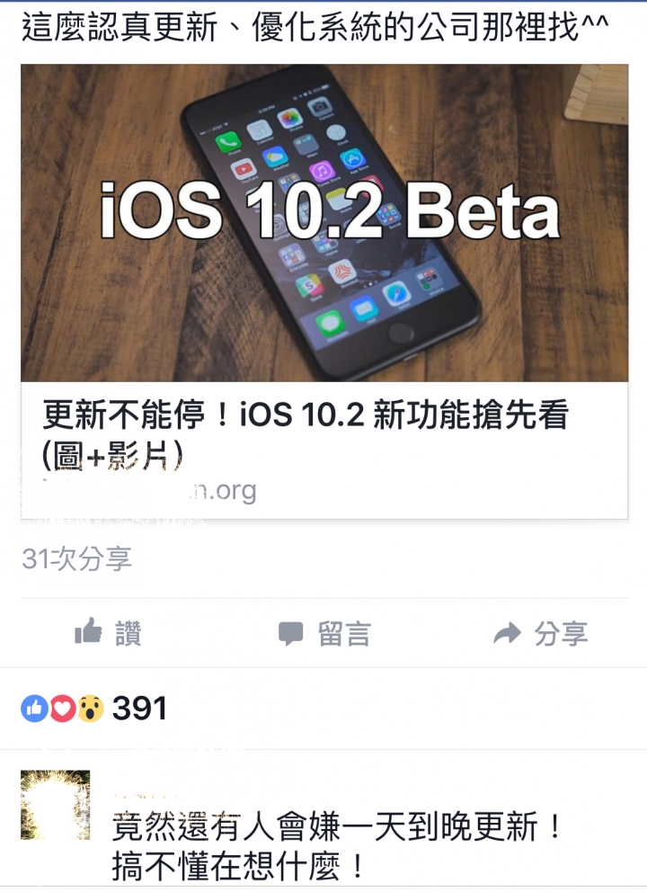Click the link preview card footer area
This screenshot has width=647, height=892.
pyautogui.click(x=324, y=450)
